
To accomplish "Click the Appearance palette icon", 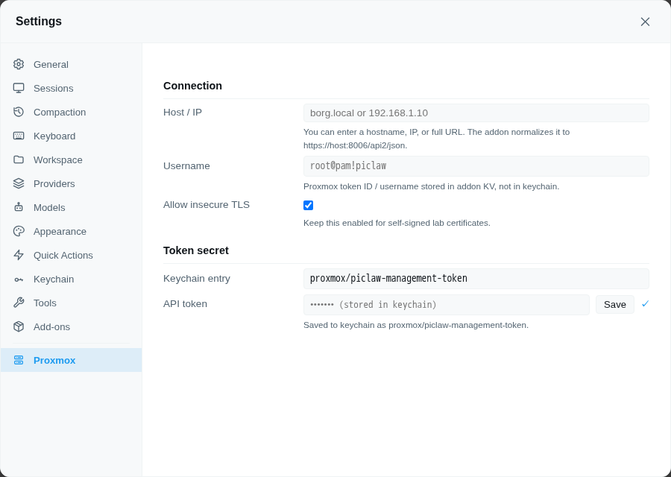I will pyautogui.click(x=19, y=232).
